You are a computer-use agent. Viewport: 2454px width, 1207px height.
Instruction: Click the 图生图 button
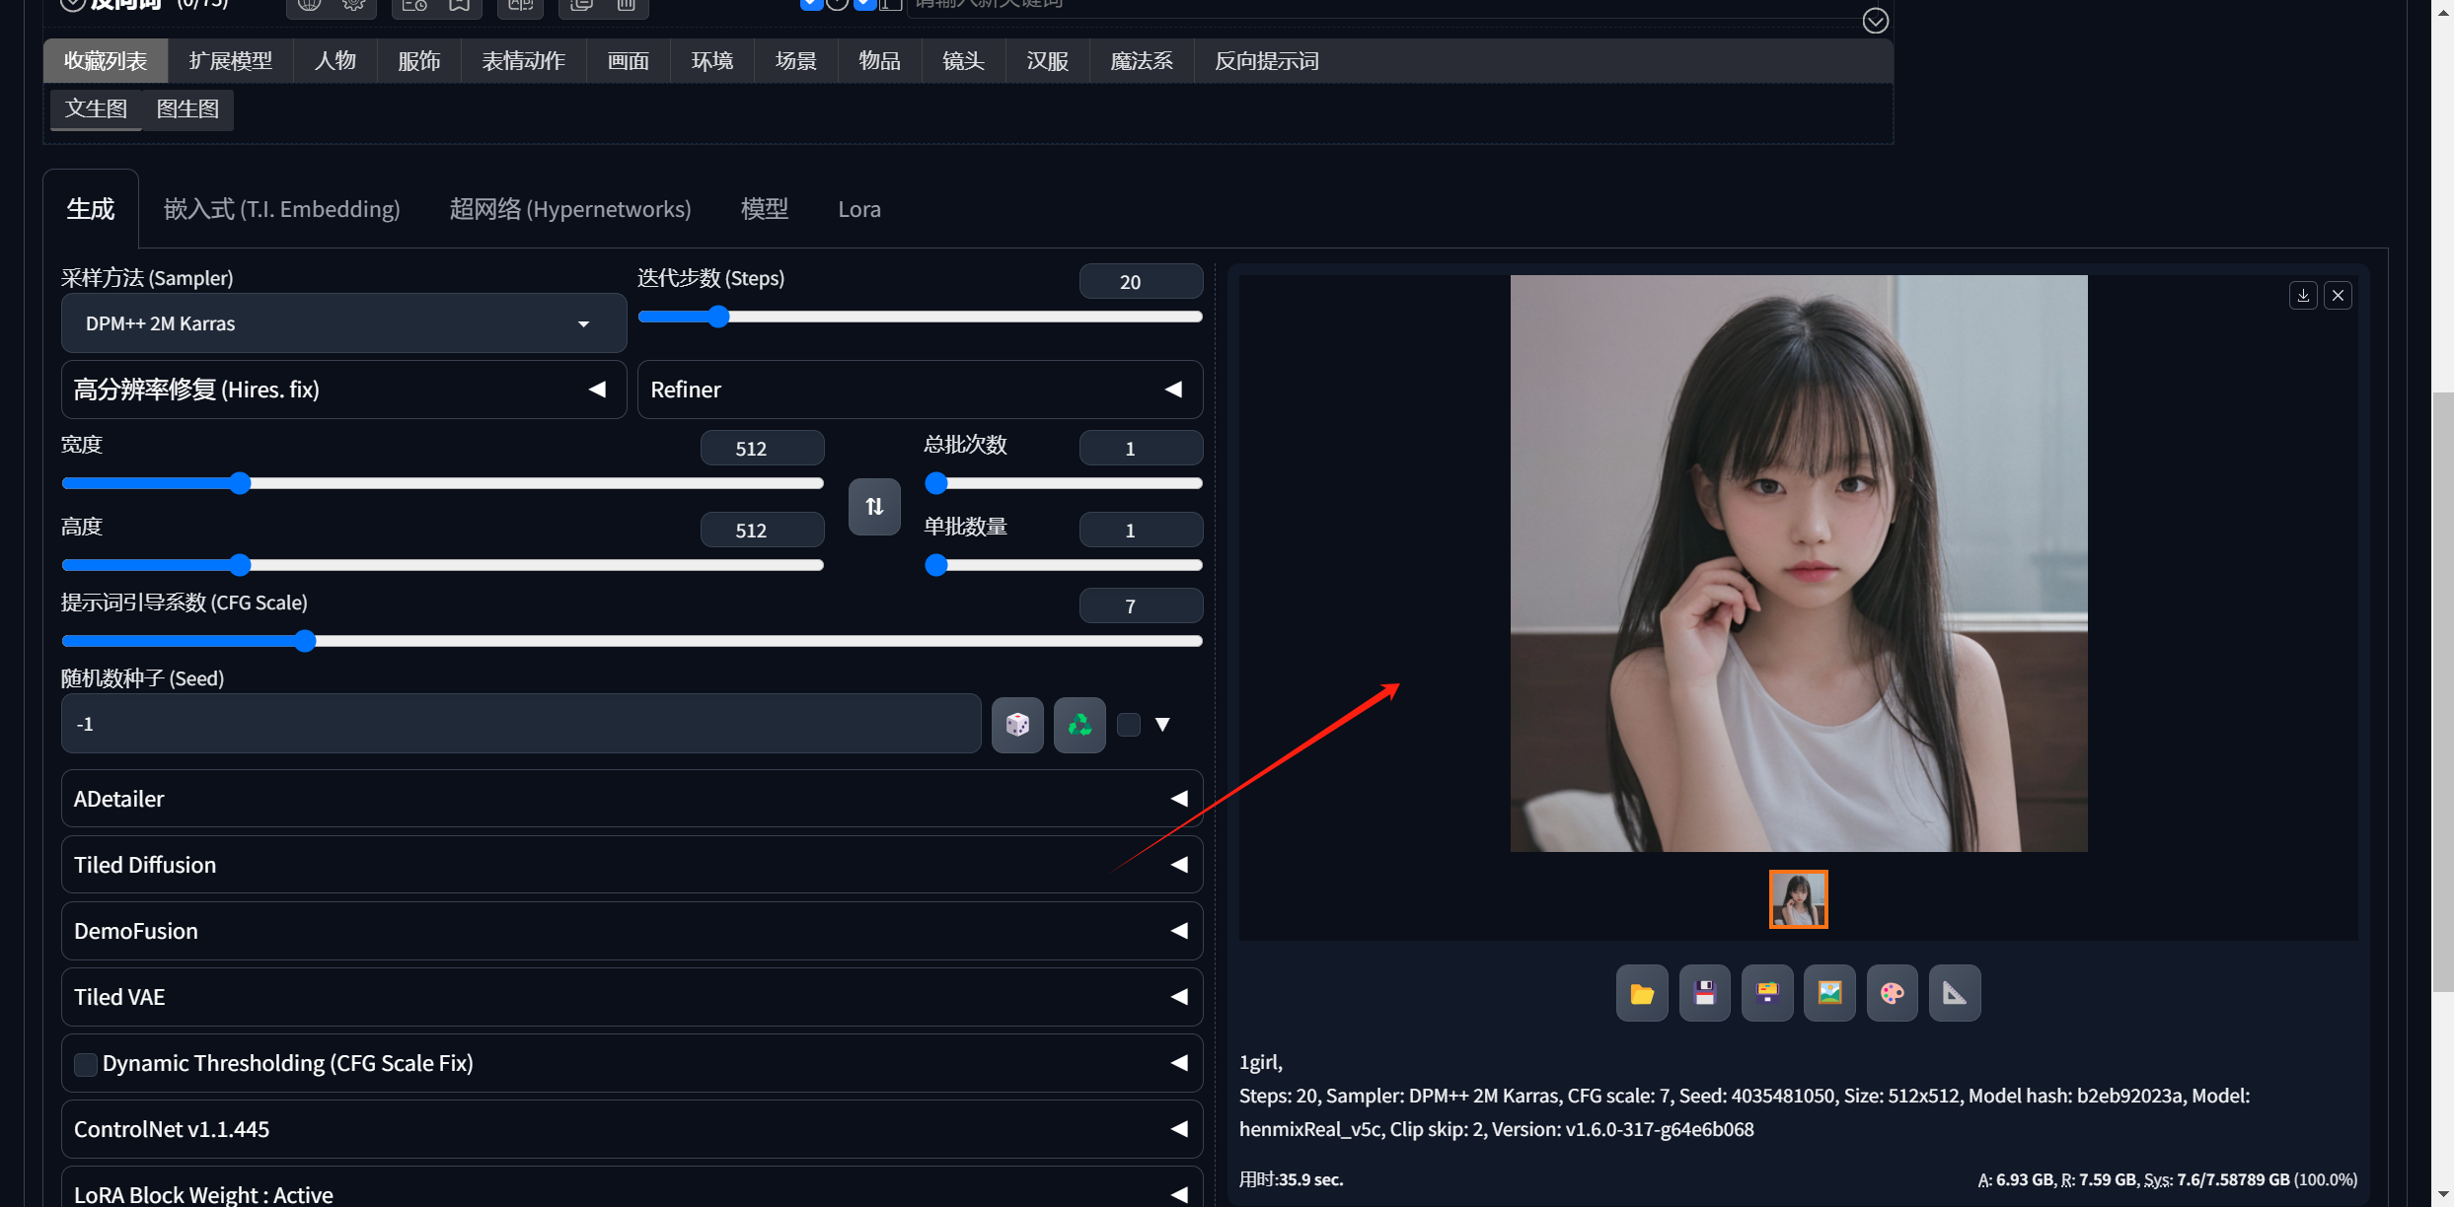pos(187,108)
